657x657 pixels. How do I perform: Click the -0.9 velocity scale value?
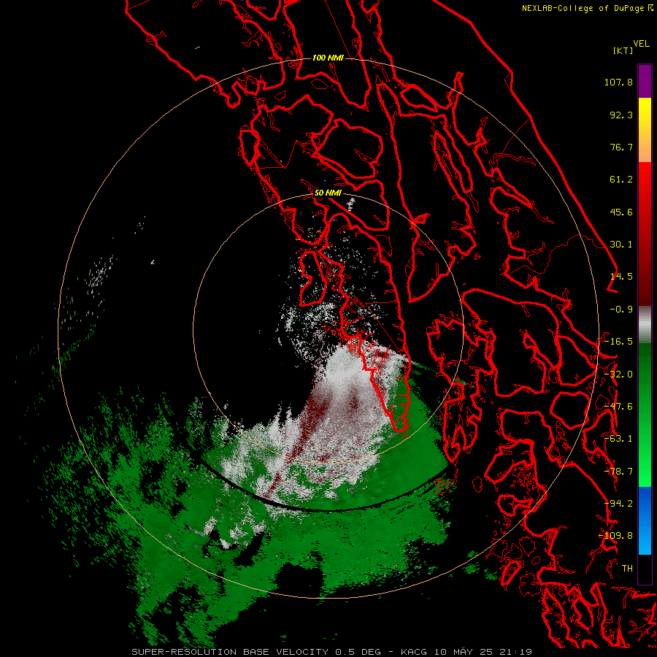[621, 310]
